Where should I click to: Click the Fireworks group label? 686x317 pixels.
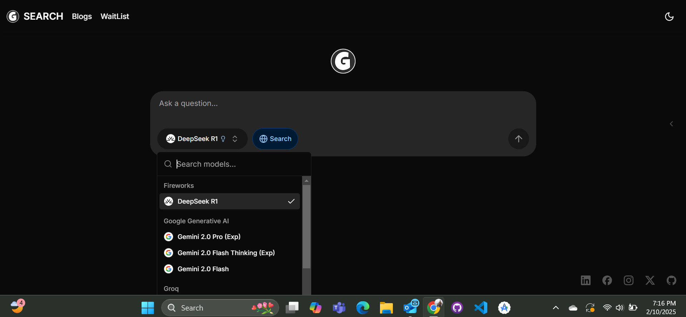pos(179,186)
